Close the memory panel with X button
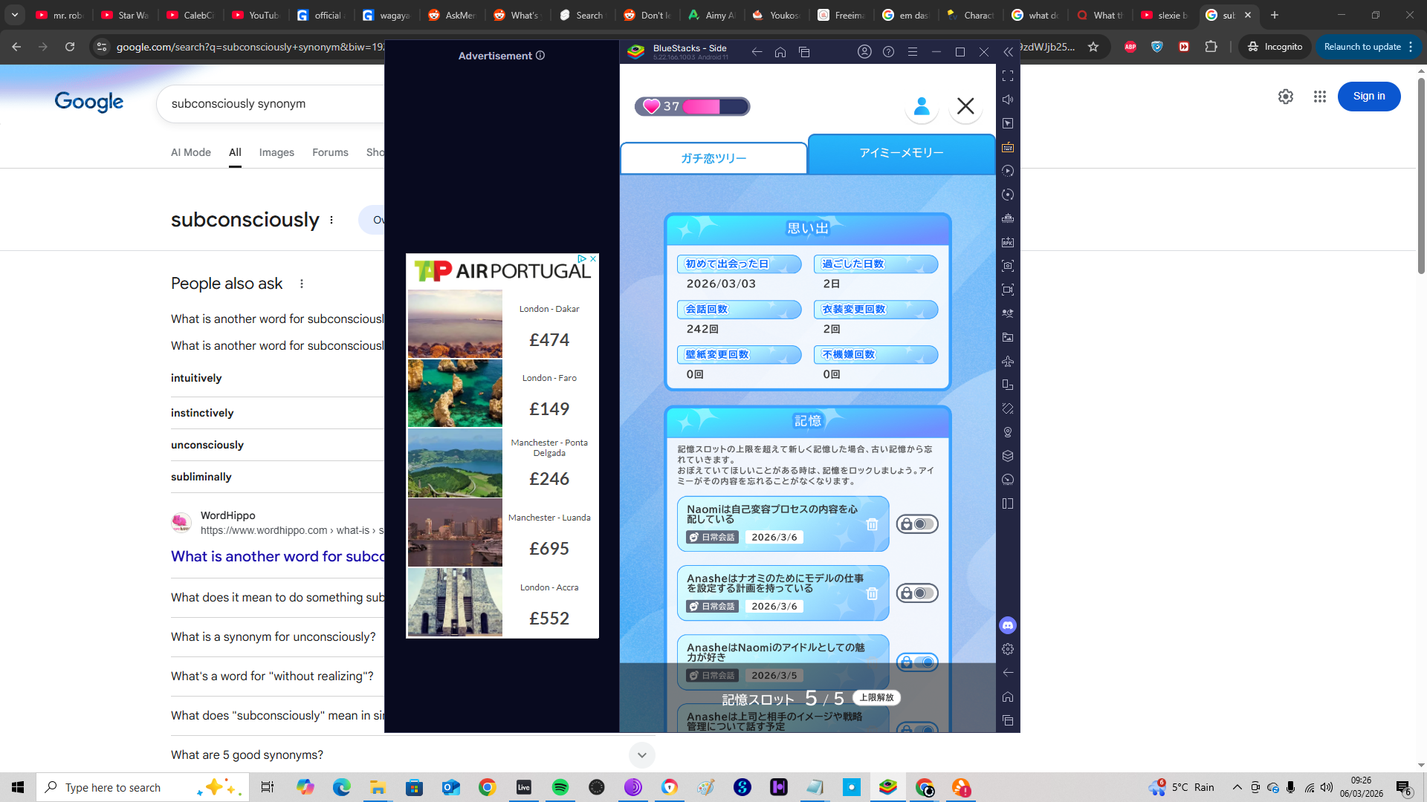 tap(965, 106)
